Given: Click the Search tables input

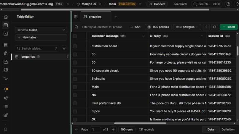Looking at the screenshot, I should tap(37, 49).
